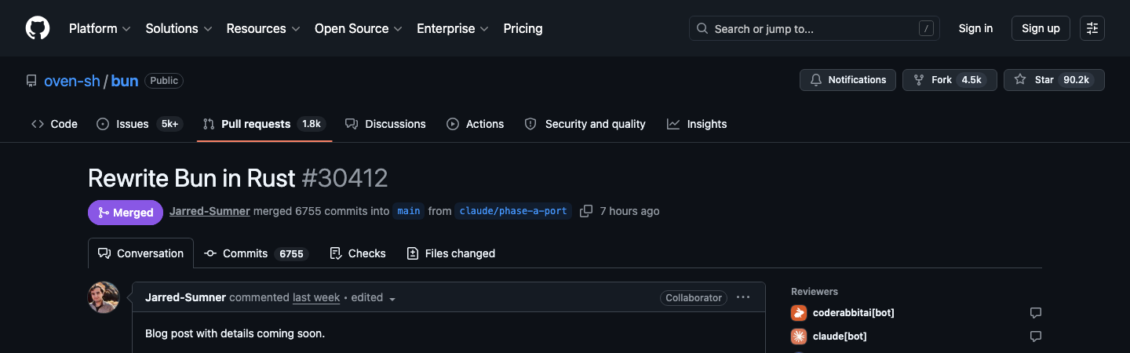
Task: Click the Merged status badge
Action: pyautogui.click(x=126, y=213)
